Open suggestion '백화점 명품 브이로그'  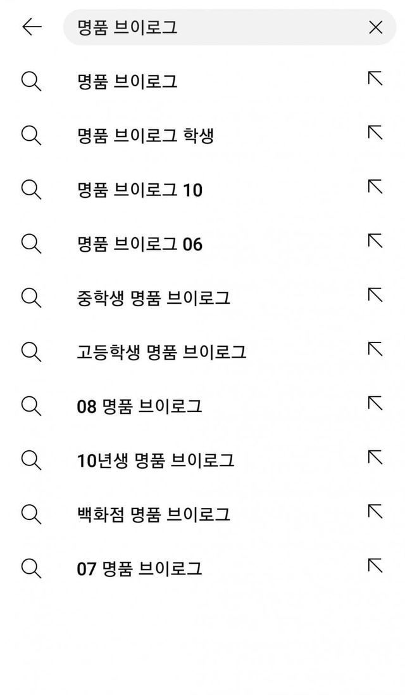tap(153, 514)
